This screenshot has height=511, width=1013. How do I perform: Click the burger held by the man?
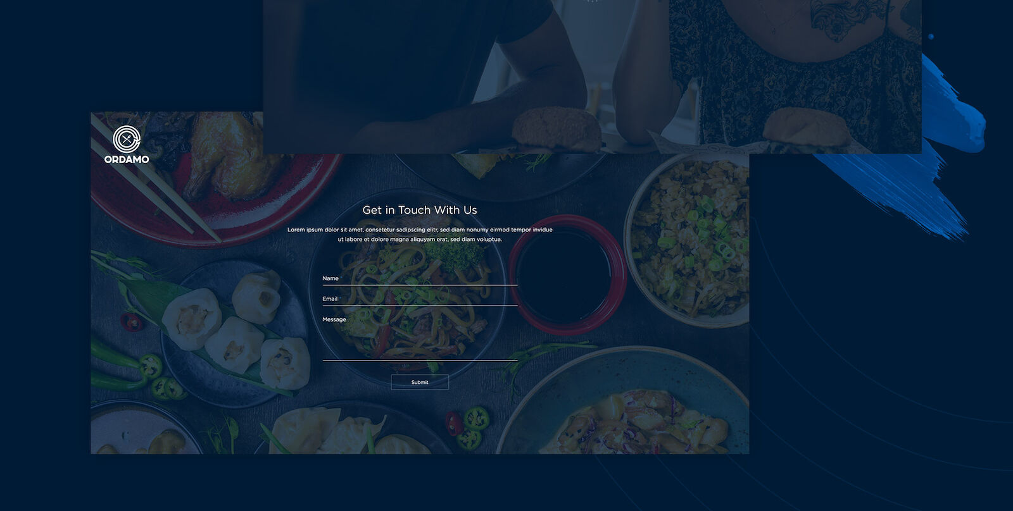coord(556,128)
